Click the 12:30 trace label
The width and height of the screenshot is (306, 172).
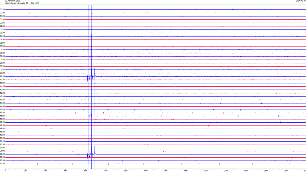point(2,93)
